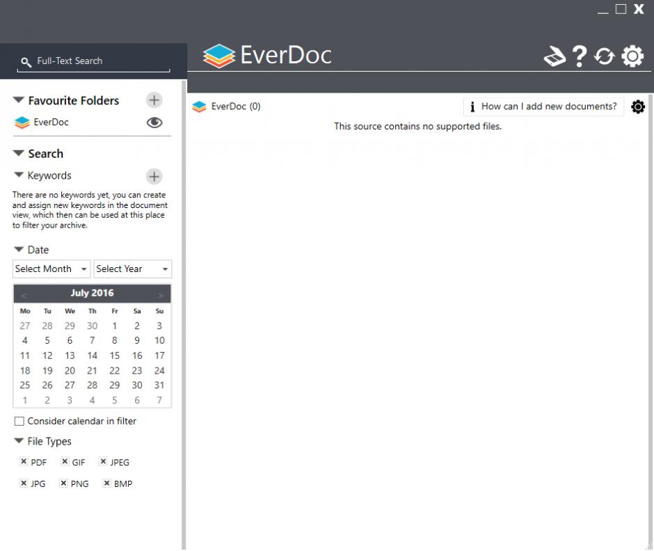The image size is (654, 551).
Task: Uncheck the BMP file type
Action: [x=106, y=483]
